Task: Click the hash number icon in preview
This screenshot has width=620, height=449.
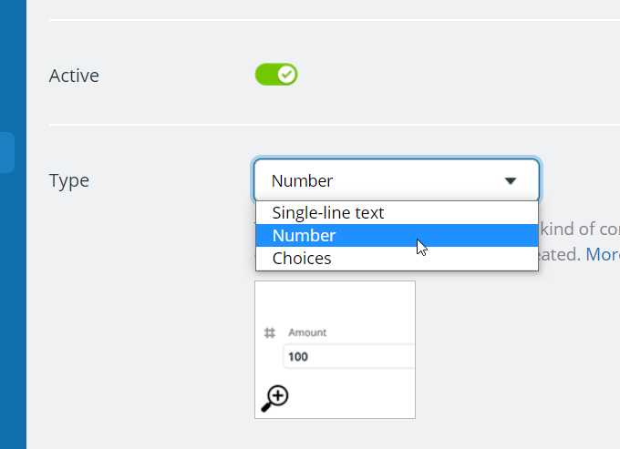Action: tap(270, 333)
